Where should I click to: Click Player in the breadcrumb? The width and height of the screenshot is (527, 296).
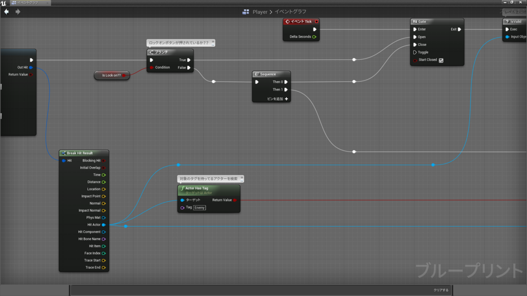coord(260,12)
